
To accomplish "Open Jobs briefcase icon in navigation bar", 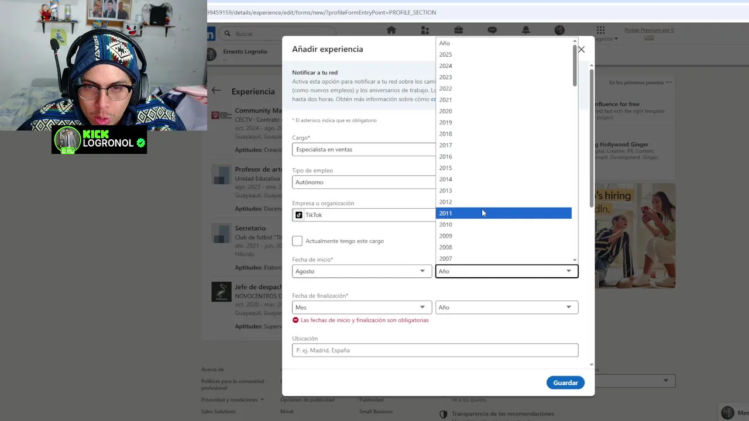I will click(459, 30).
